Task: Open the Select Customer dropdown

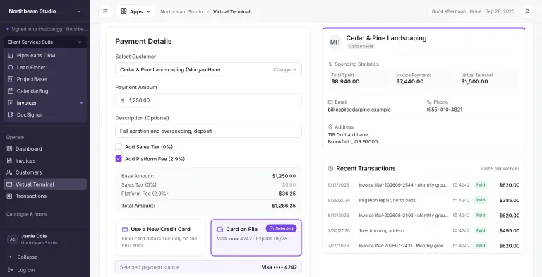Action: [208, 69]
